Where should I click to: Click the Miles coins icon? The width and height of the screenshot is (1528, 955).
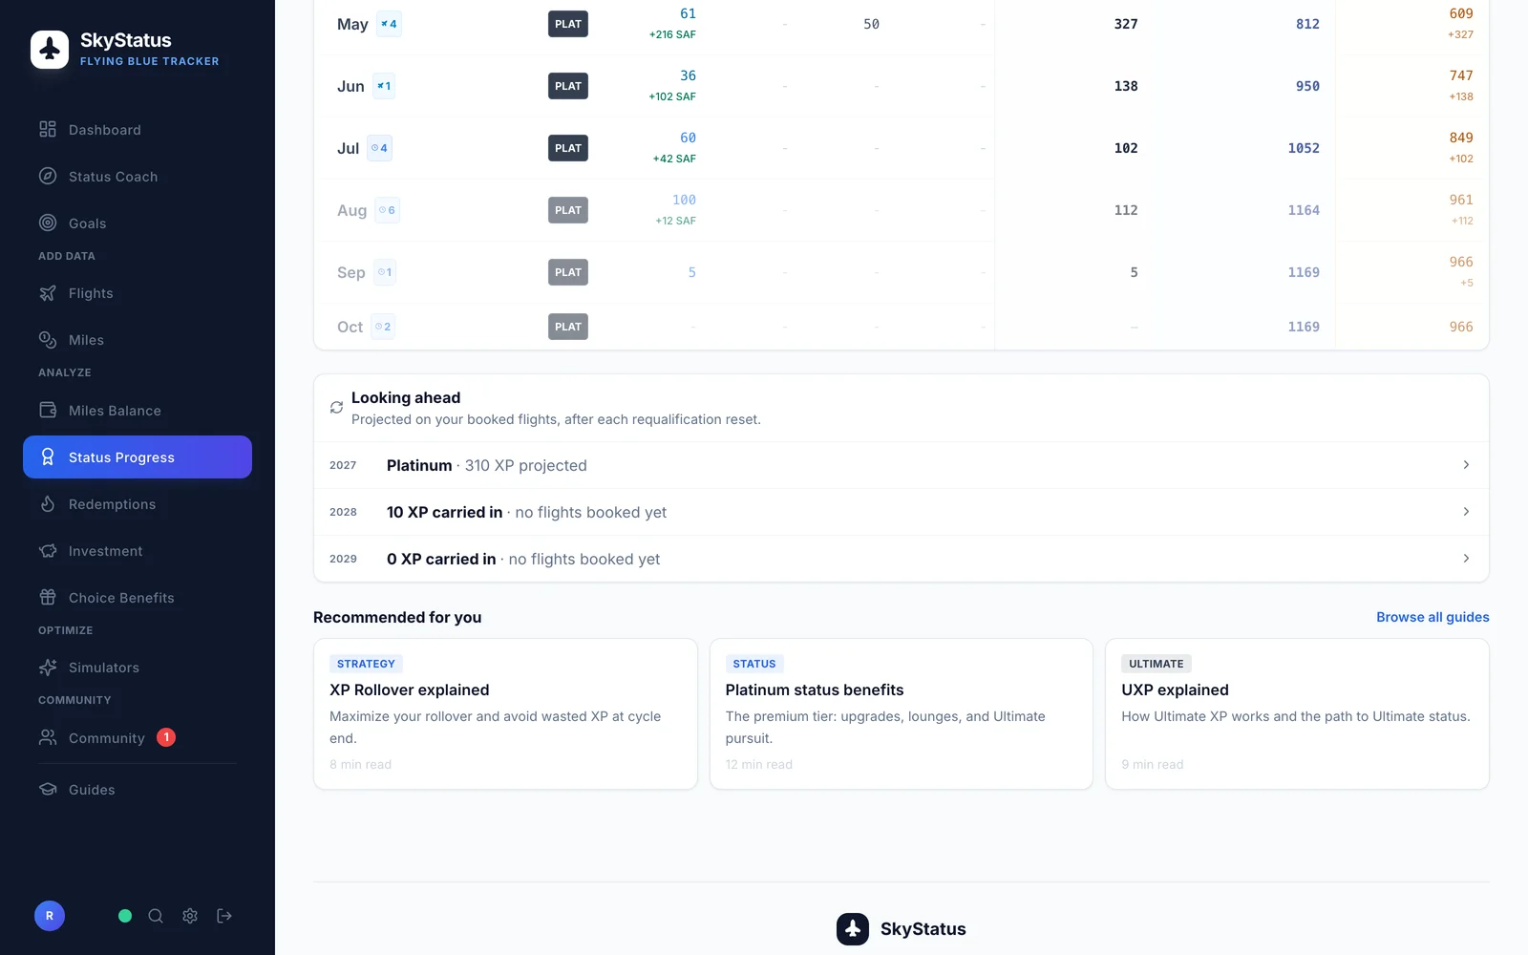click(x=48, y=340)
